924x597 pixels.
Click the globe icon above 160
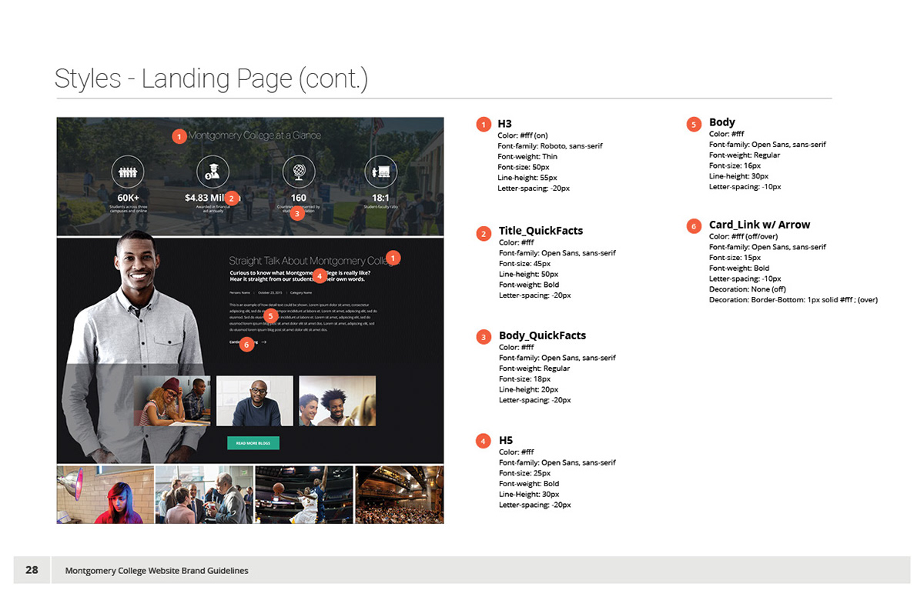298,172
